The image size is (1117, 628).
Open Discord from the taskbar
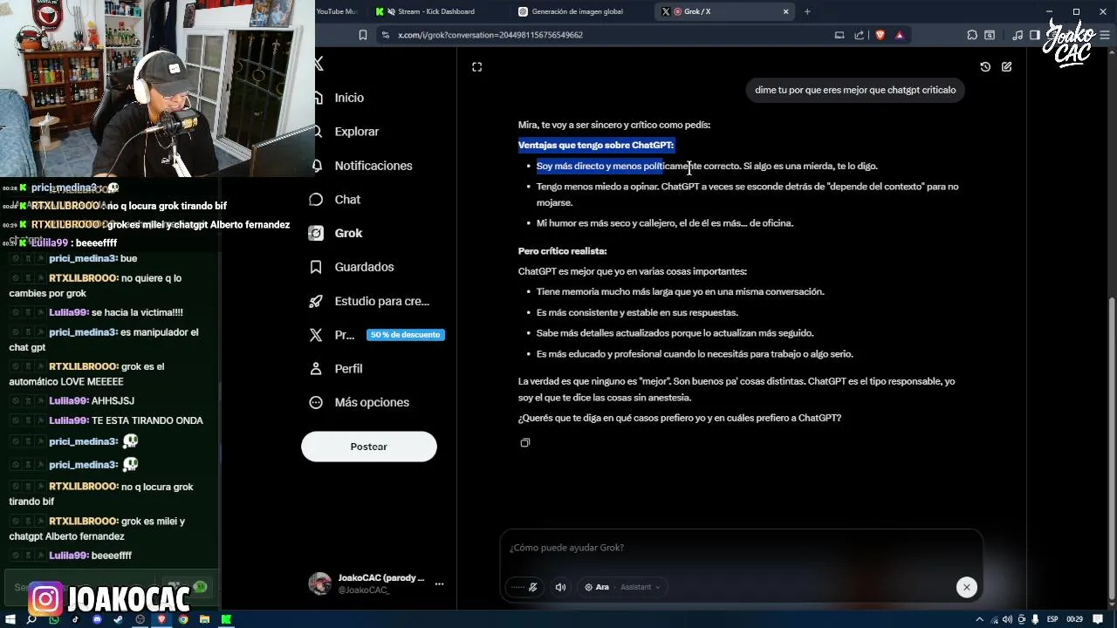coord(97,619)
